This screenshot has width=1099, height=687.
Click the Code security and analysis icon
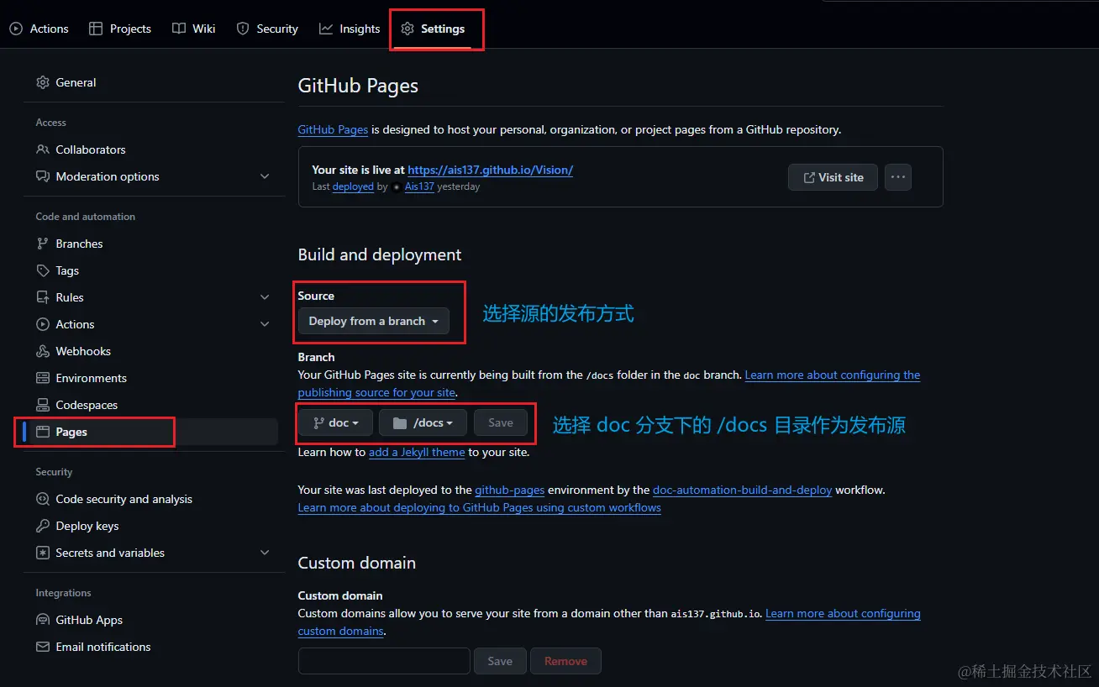click(x=43, y=499)
